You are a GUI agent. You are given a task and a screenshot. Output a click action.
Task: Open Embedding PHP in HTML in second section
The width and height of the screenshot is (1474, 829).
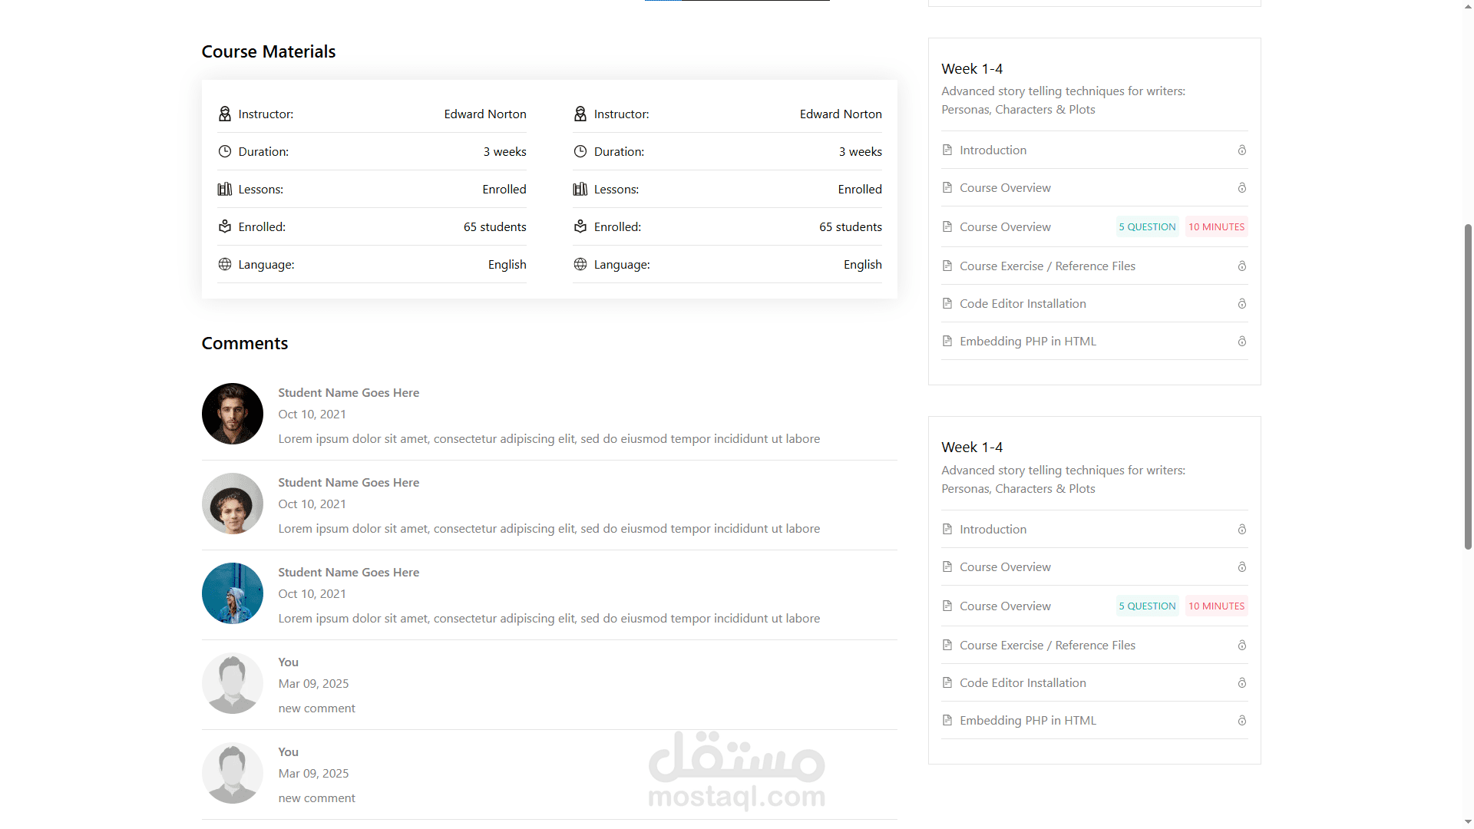pos(1027,721)
